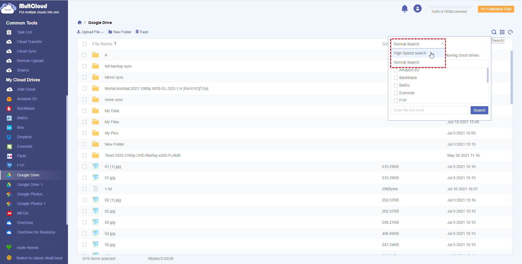Image resolution: width=522 pixels, height=264 pixels.
Task: Choose Normal Search option in list
Action: point(418,62)
